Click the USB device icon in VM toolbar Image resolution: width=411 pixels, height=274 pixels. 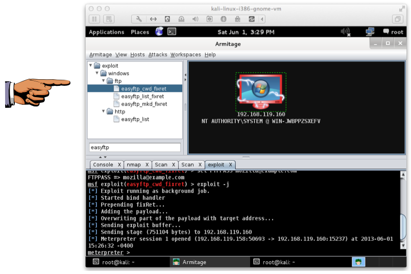pyautogui.click(x=237, y=19)
